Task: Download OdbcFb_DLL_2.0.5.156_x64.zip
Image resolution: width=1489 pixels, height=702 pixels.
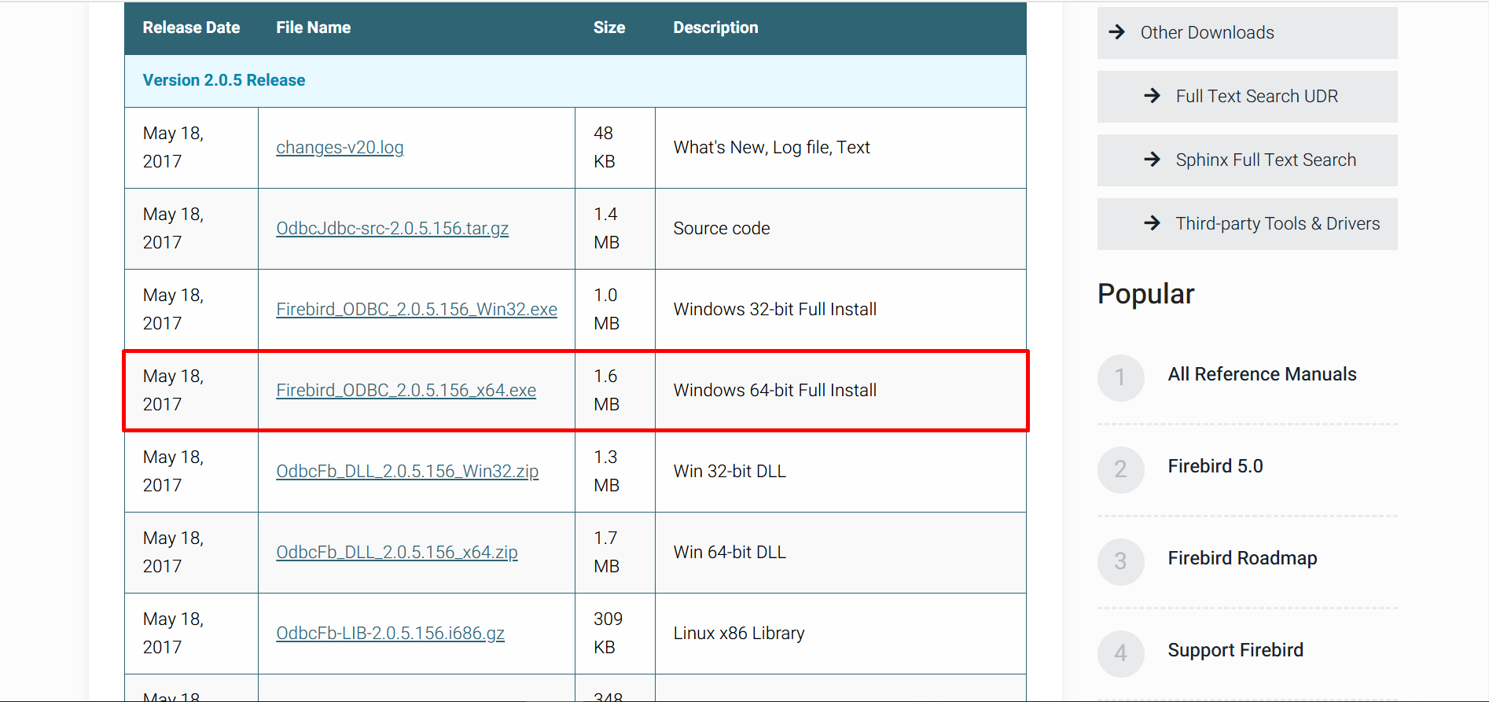Action: [x=397, y=553]
